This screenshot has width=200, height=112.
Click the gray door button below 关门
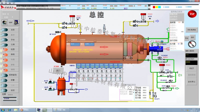coord(58,70)
